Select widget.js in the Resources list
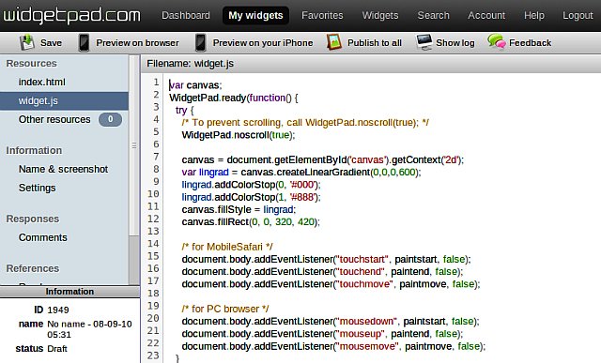Screen dimensions: 601x363 (64, 100)
